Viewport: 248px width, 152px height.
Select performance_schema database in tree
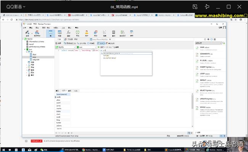pos(37,47)
